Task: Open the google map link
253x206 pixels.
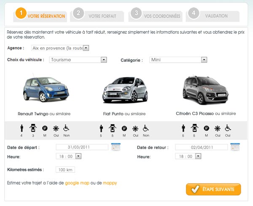Action: click(x=77, y=183)
